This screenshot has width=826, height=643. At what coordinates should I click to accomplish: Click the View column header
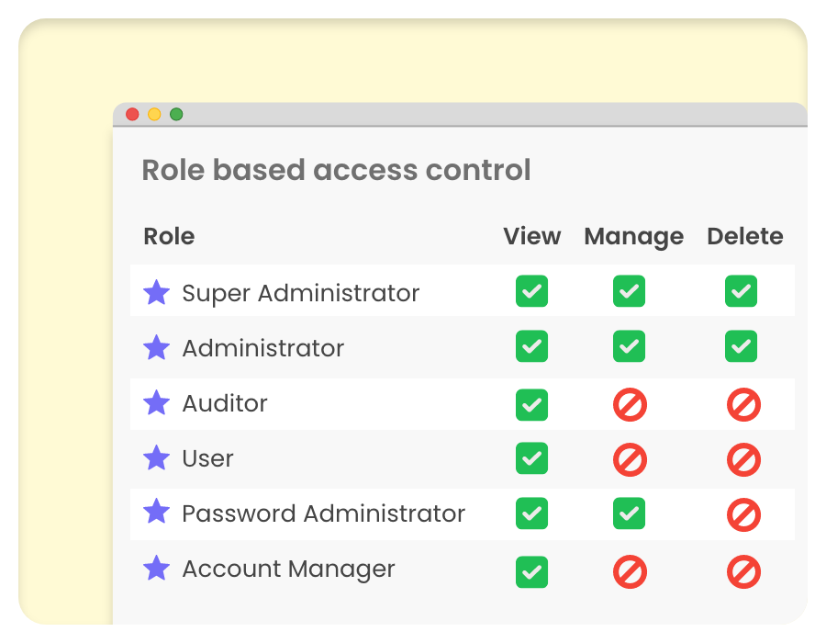click(x=531, y=236)
